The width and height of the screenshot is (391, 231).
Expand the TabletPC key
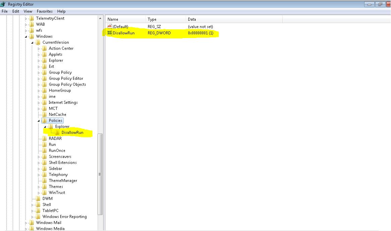click(32, 211)
